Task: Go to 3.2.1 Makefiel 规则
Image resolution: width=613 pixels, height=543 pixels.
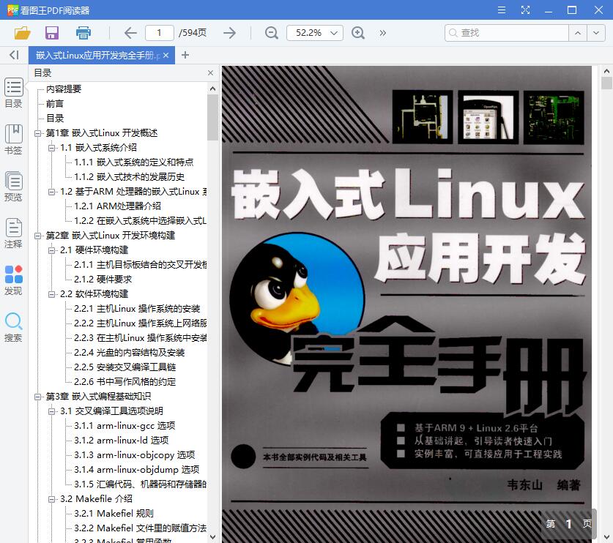Action: [114, 514]
